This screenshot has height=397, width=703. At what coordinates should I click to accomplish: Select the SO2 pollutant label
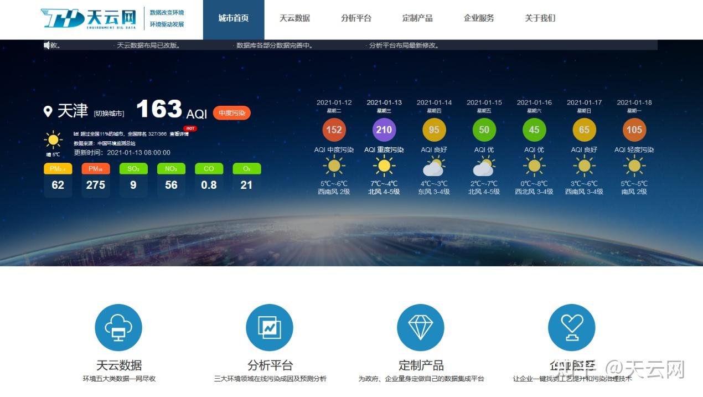[x=133, y=169]
